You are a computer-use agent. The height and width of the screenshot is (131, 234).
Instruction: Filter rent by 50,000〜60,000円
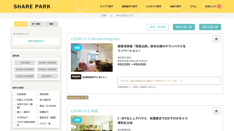tap(24, 70)
